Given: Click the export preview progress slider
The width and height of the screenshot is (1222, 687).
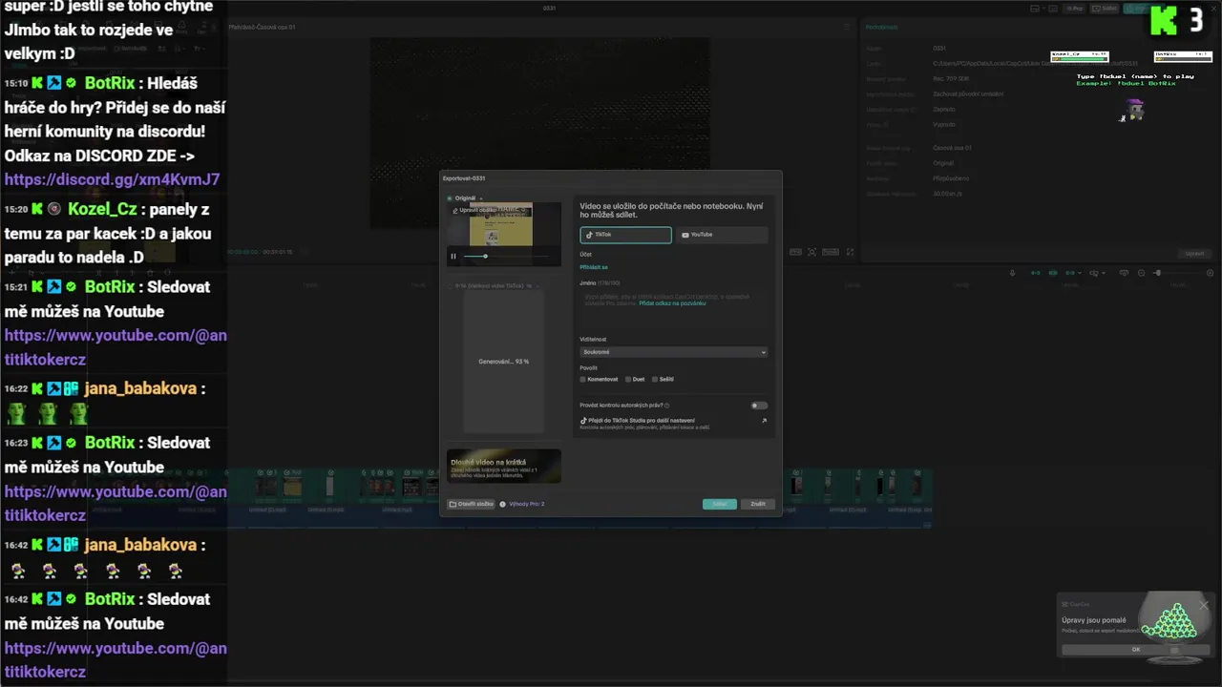Looking at the screenshot, I should (x=506, y=256).
